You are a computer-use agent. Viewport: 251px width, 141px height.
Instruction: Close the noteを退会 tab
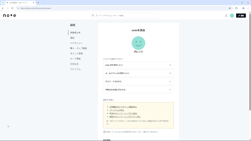click(33, 3)
